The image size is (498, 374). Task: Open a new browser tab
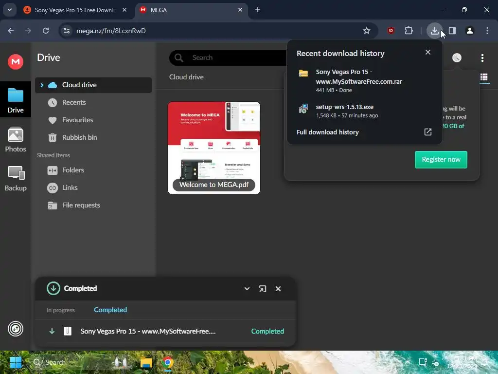[x=258, y=10]
